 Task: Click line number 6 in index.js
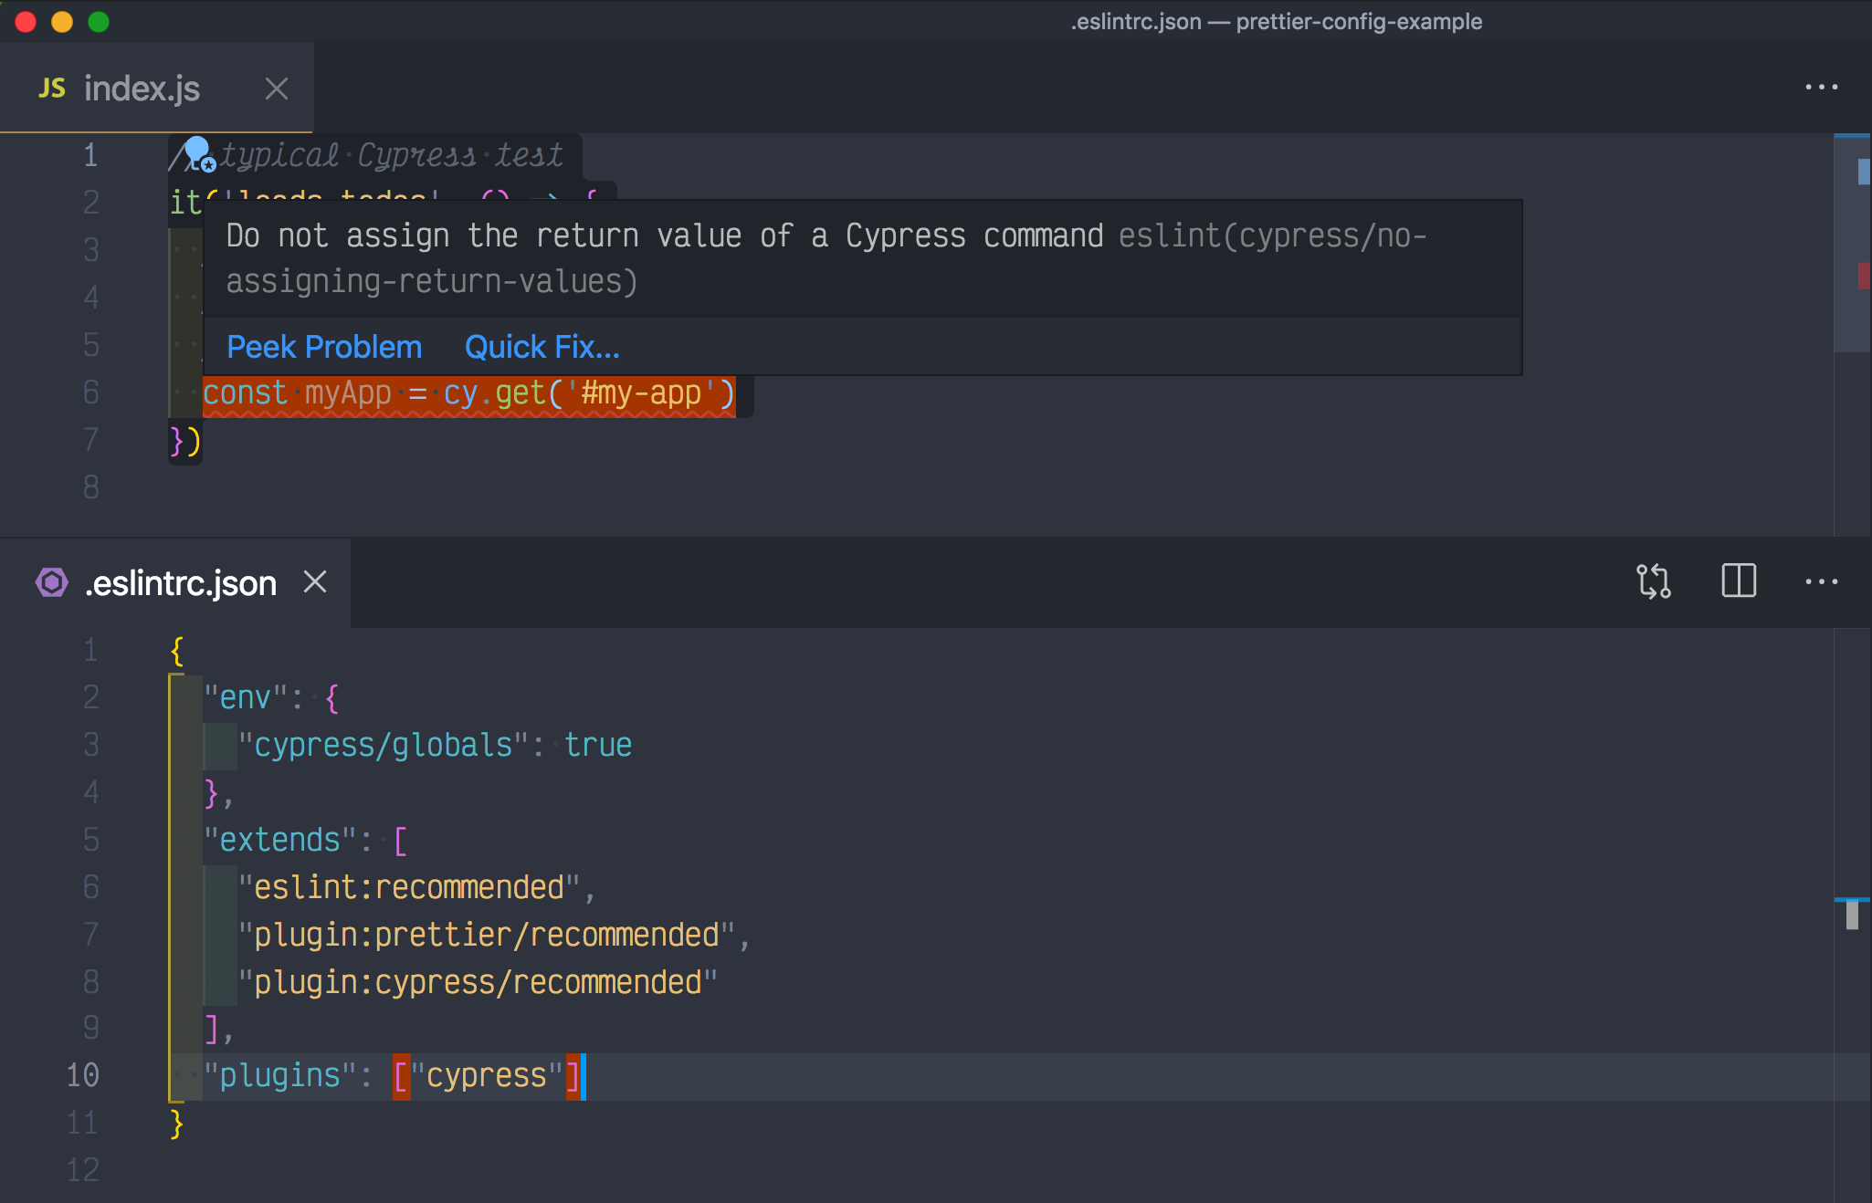[x=90, y=392]
